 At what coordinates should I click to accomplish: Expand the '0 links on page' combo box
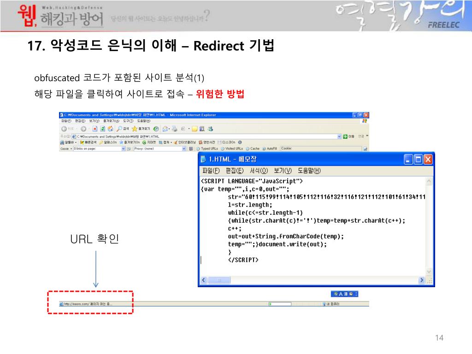tap(123, 148)
